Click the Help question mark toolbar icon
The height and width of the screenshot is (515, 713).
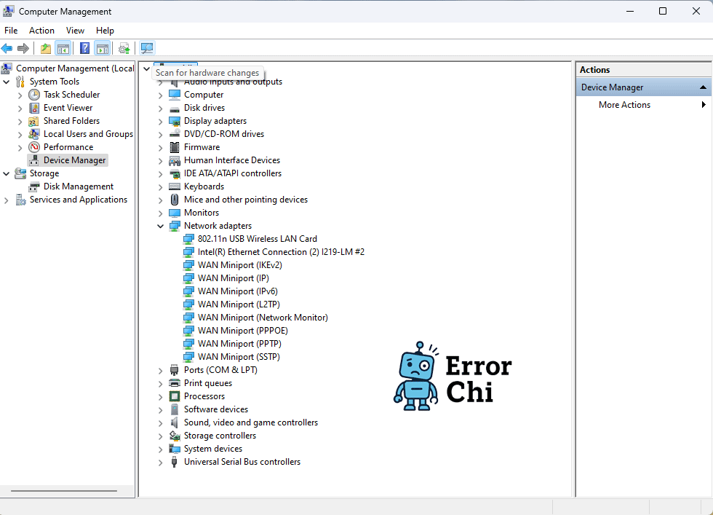[84, 49]
